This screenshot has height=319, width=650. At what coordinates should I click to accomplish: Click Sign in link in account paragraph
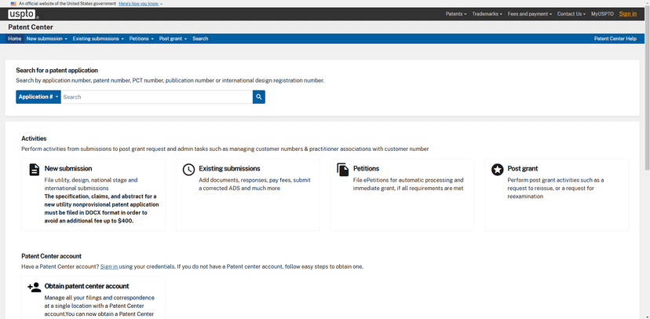point(109,266)
